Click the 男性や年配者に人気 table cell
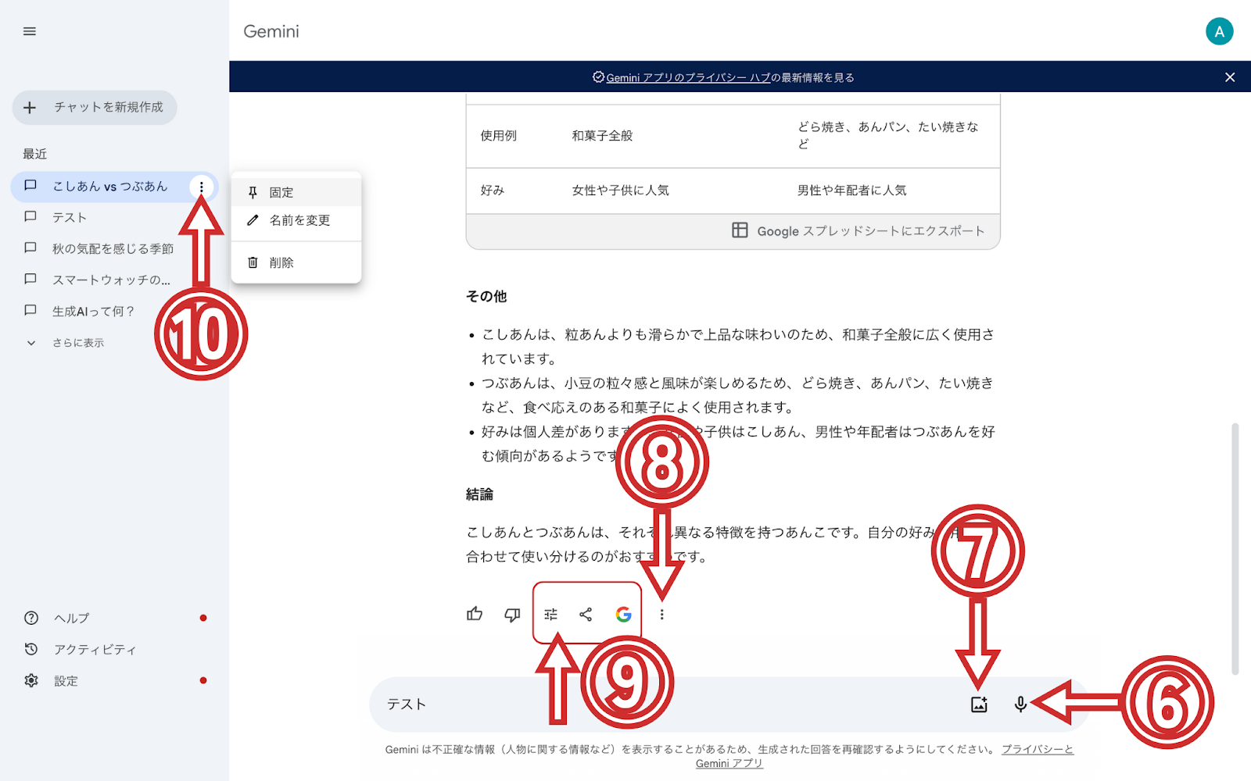The height and width of the screenshot is (781, 1251). (851, 190)
